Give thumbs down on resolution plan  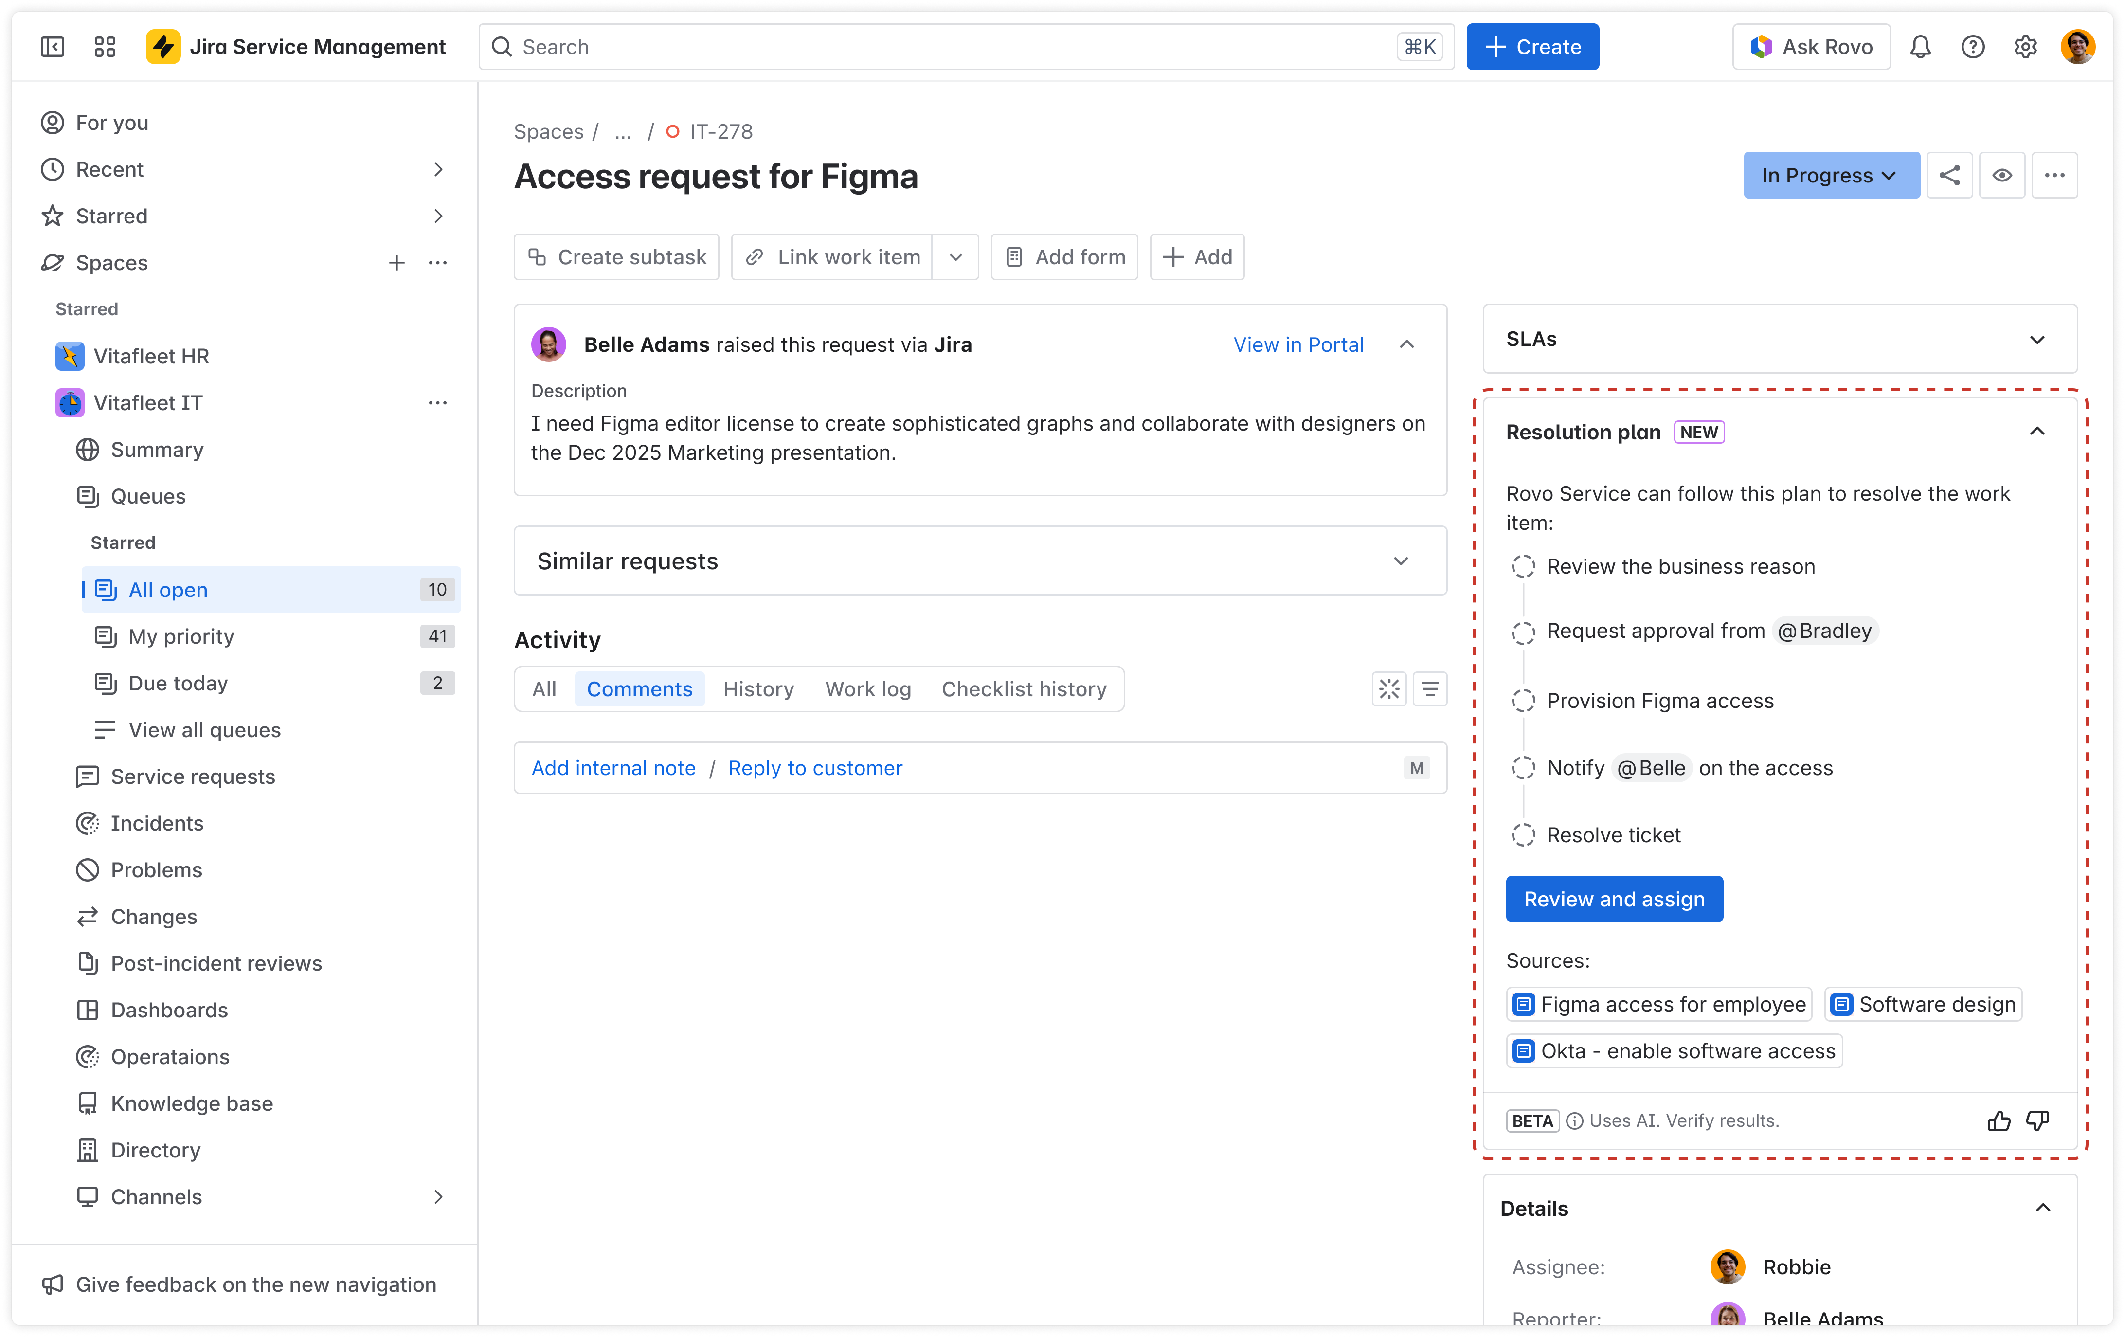[2037, 1121]
